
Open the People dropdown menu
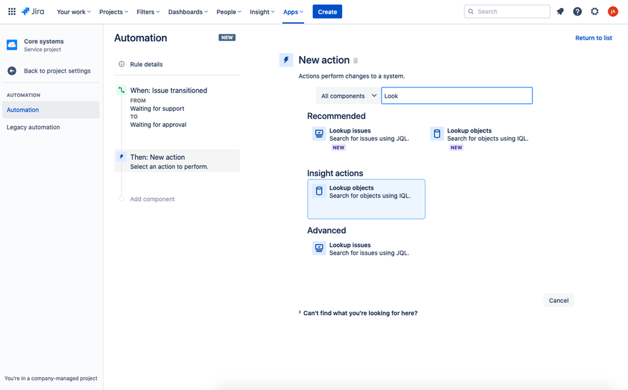(x=228, y=12)
